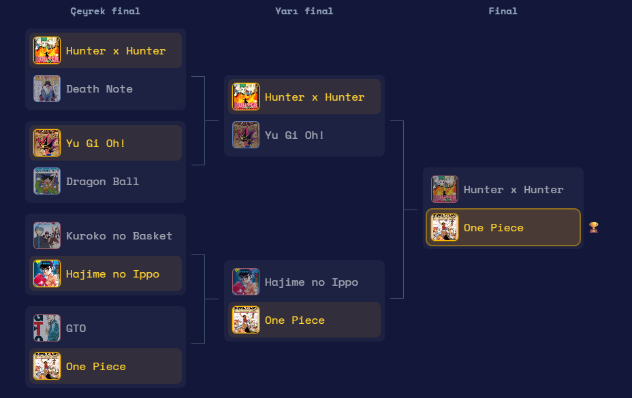Select Hajime no Ippo in quarter final
632x398 pixels.
point(106,274)
